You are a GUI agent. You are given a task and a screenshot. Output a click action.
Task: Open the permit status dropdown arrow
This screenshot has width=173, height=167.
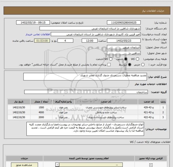(57, 165)
